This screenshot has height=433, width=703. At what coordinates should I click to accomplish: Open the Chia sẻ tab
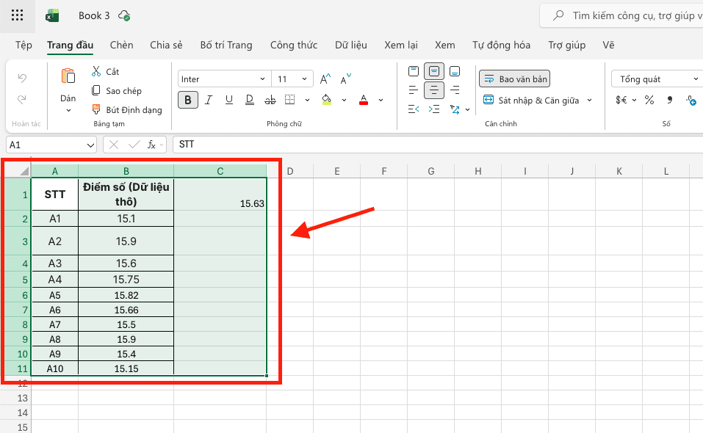[166, 46]
